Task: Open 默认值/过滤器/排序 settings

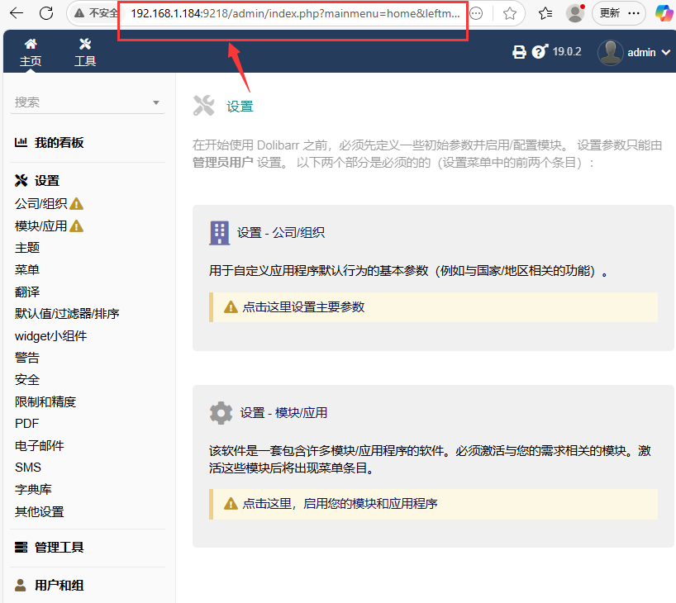Action: 67,314
